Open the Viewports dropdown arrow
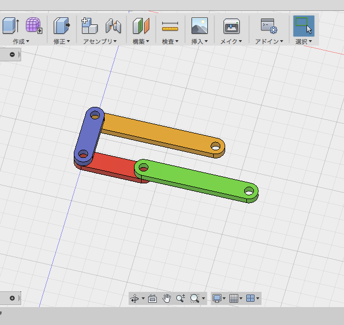 [x=258, y=298]
